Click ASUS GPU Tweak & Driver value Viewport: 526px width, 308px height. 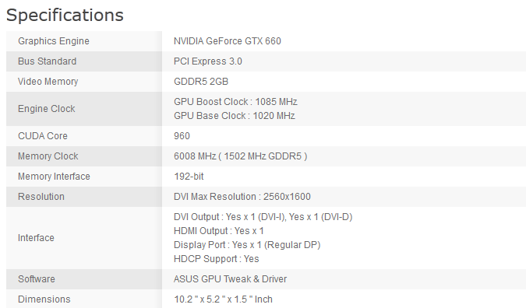230,279
